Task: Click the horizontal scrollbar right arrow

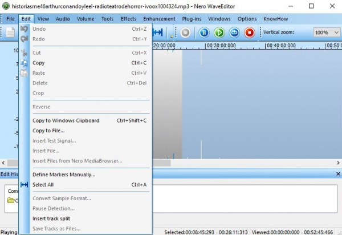Action: click(x=337, y=163)
